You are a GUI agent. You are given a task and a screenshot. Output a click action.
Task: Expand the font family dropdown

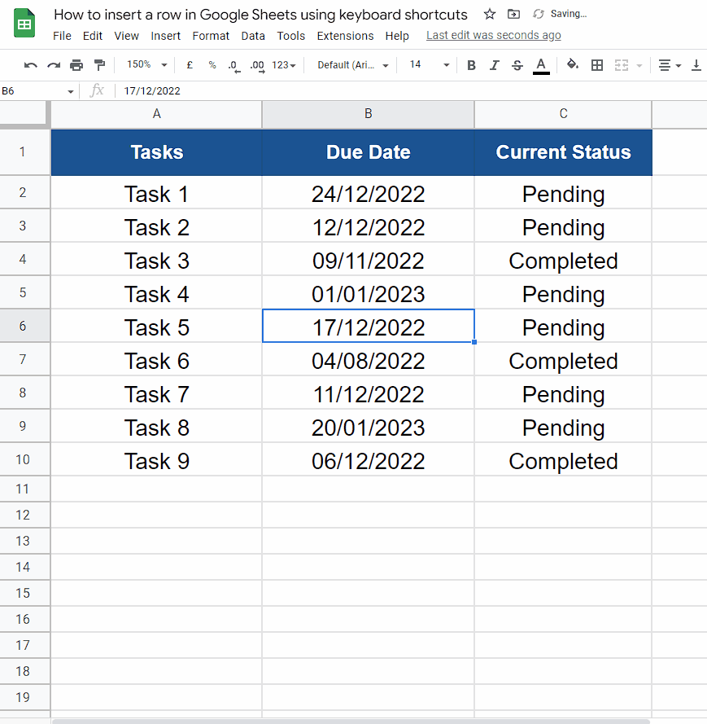[x=353, y=65]
